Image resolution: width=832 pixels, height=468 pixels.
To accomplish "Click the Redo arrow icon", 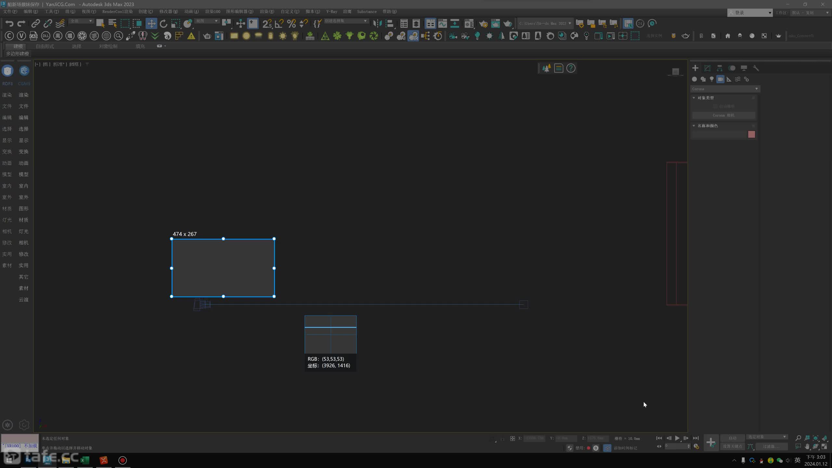I will pyautogui.click(x=21, y=23).
